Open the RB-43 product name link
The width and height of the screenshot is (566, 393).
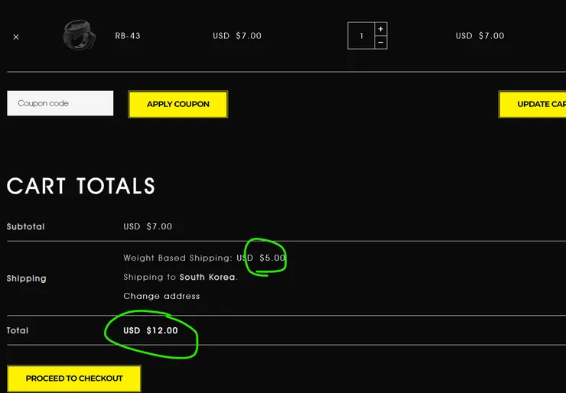coord(128,36)
